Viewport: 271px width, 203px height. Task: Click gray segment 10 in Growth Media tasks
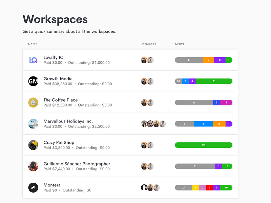tap(179, 81)
